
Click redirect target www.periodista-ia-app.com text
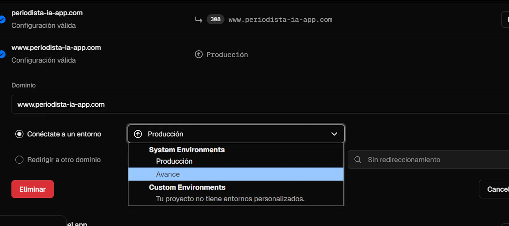[280, 20]
